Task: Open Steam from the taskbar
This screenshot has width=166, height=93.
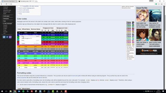Action: 27,91
